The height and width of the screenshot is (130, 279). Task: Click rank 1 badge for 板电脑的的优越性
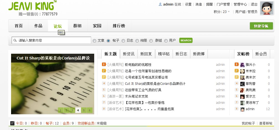(x=104, y=64)
